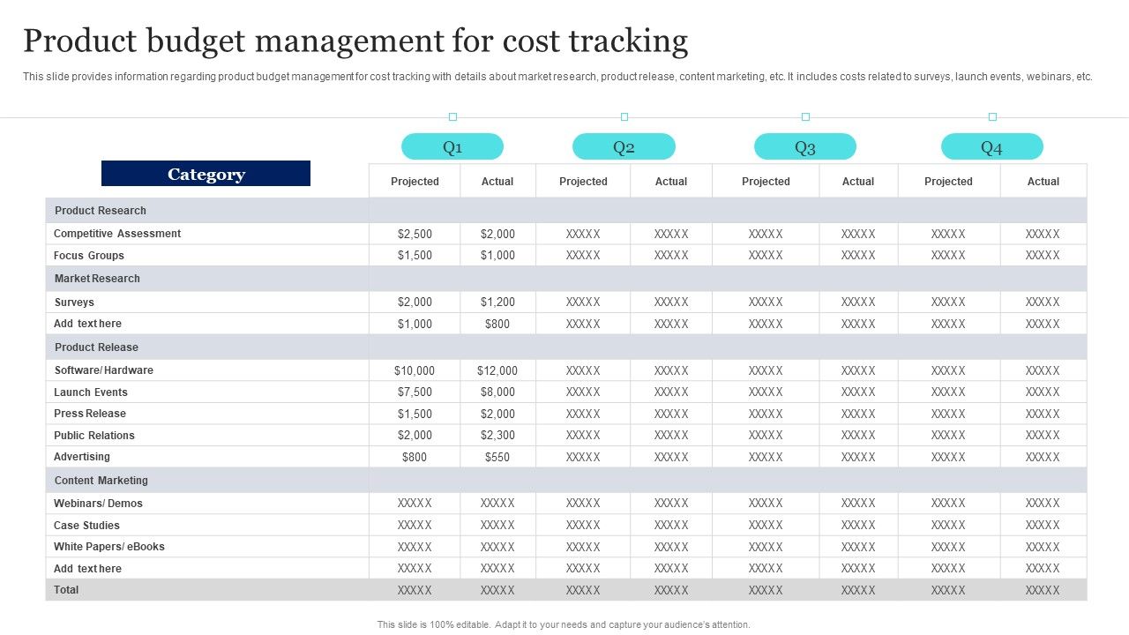
Task: Select Focus Groups Q1 actual $1,000
Action: click(497, 256)
